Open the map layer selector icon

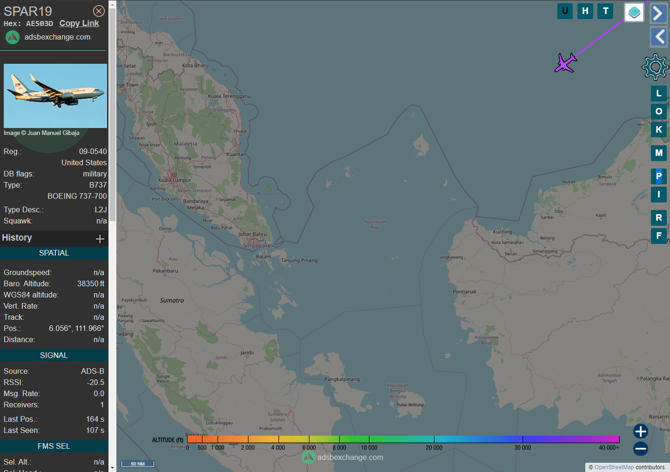[x=634, y=13]
